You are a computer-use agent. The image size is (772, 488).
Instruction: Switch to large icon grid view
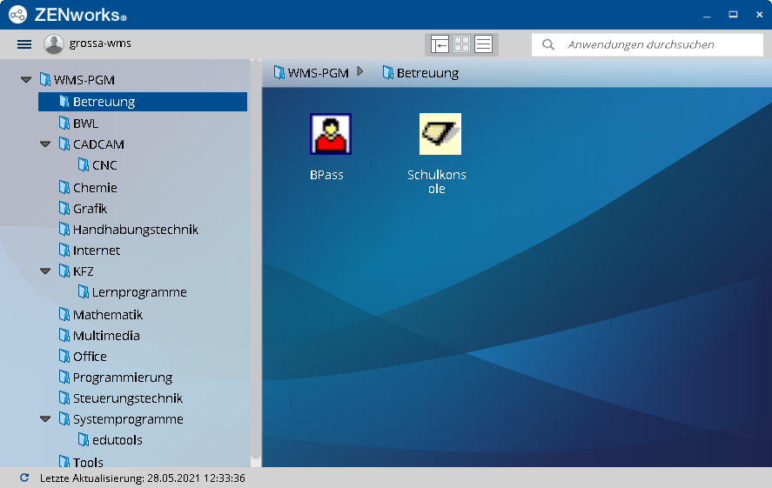point(461,44)
